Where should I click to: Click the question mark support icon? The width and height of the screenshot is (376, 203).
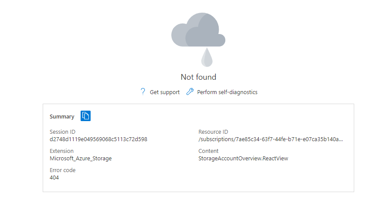(143, 92)
